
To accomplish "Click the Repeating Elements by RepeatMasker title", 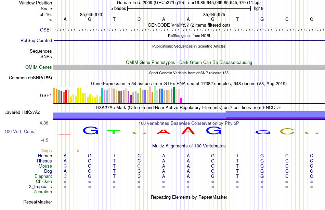I will (x=189, y=197).
